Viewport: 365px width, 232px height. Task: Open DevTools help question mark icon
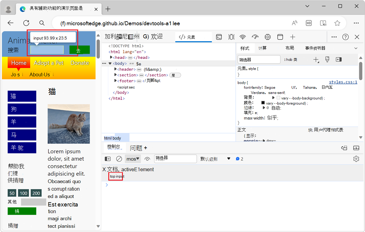(x=346, y=37)
